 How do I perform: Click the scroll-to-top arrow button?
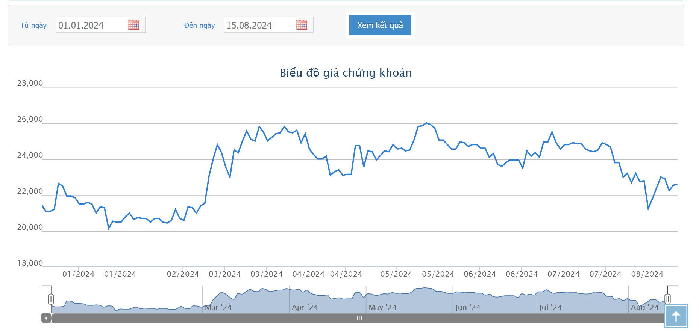tap(676, 316)
